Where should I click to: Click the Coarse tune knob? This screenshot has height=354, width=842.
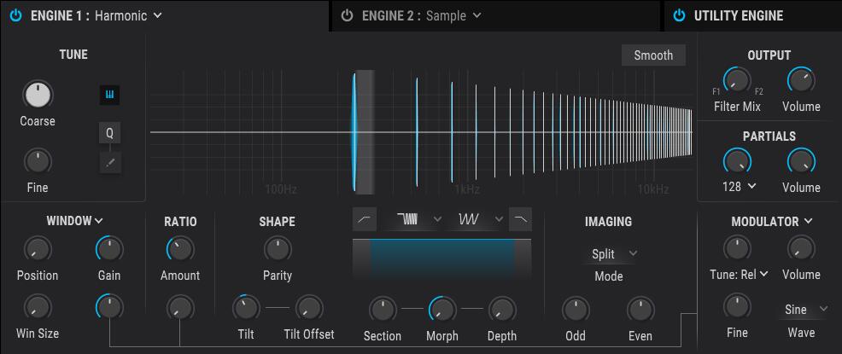(x=37, y=94)
